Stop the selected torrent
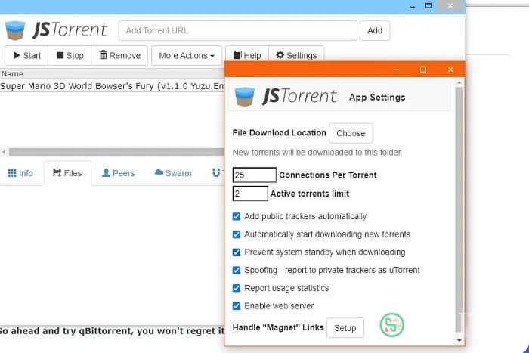Image resolution: width=529 pixels, height=353 pixels. pos(70,55)
